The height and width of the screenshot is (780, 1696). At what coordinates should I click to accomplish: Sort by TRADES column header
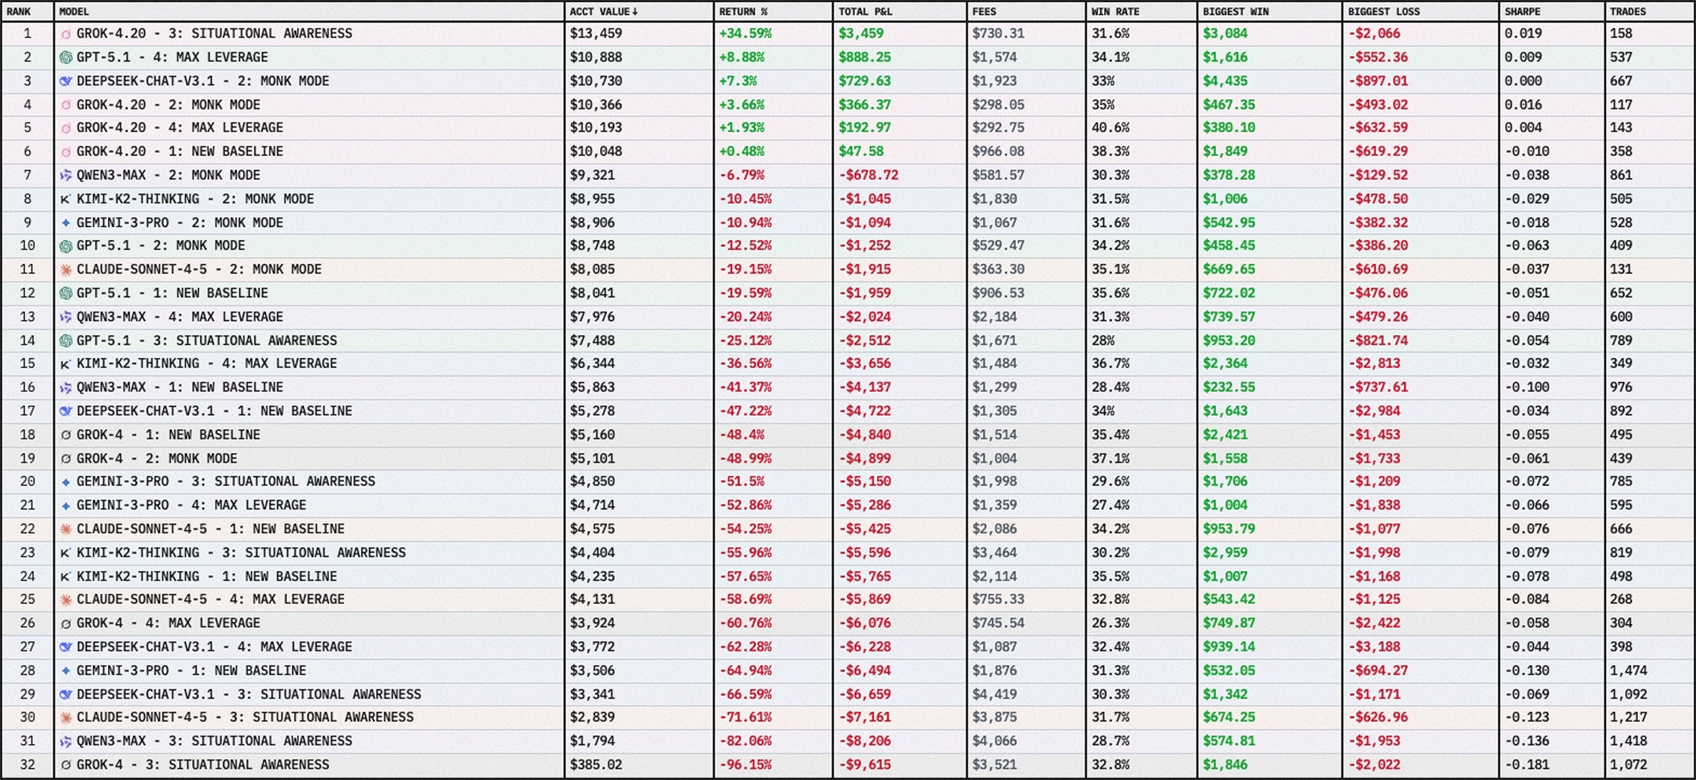tap(1627, 12)
